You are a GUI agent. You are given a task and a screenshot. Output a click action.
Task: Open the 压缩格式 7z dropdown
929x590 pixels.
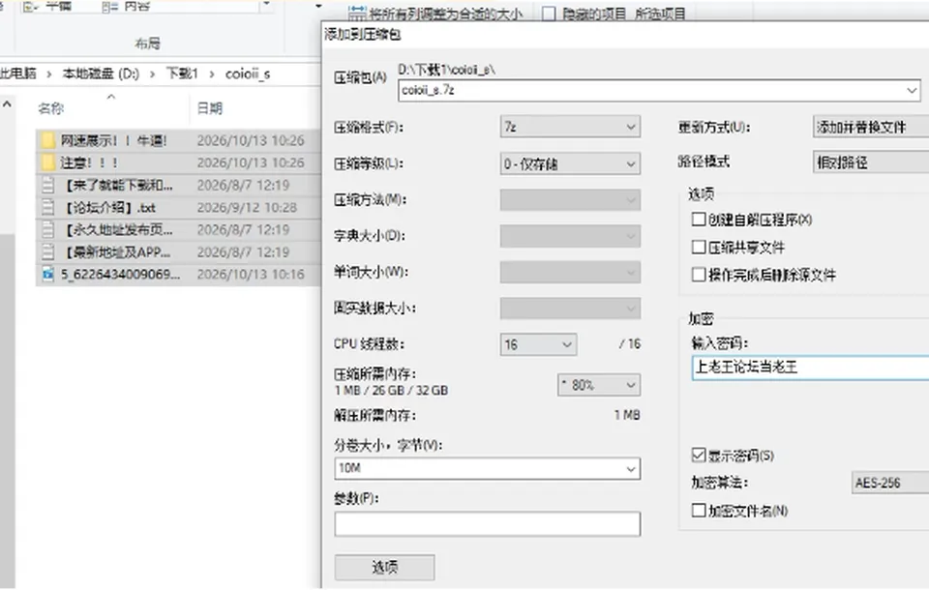[570, 127]
